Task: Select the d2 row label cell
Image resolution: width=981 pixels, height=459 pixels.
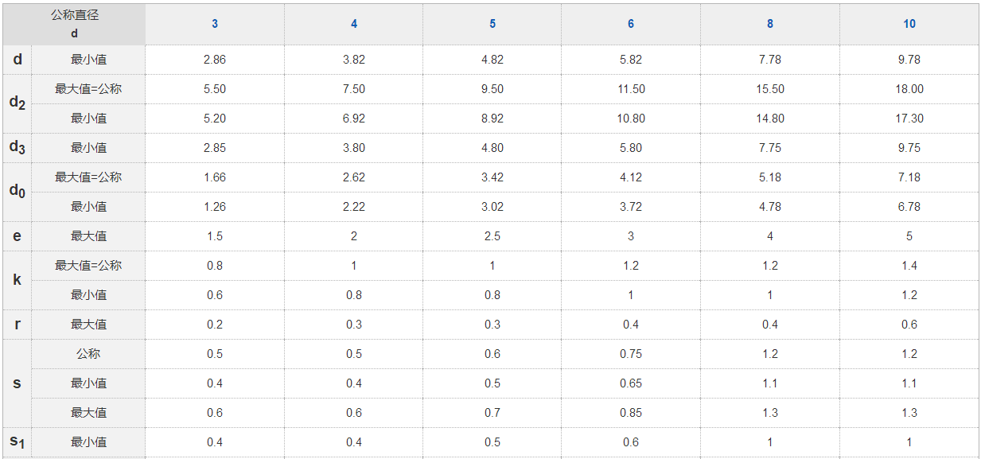Action: coord(18,103)
